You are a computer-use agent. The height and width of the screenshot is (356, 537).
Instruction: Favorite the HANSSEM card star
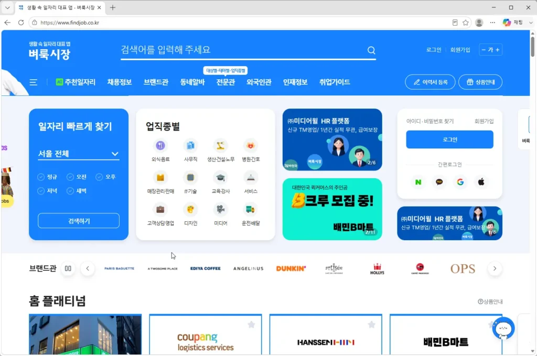(372, 325)
